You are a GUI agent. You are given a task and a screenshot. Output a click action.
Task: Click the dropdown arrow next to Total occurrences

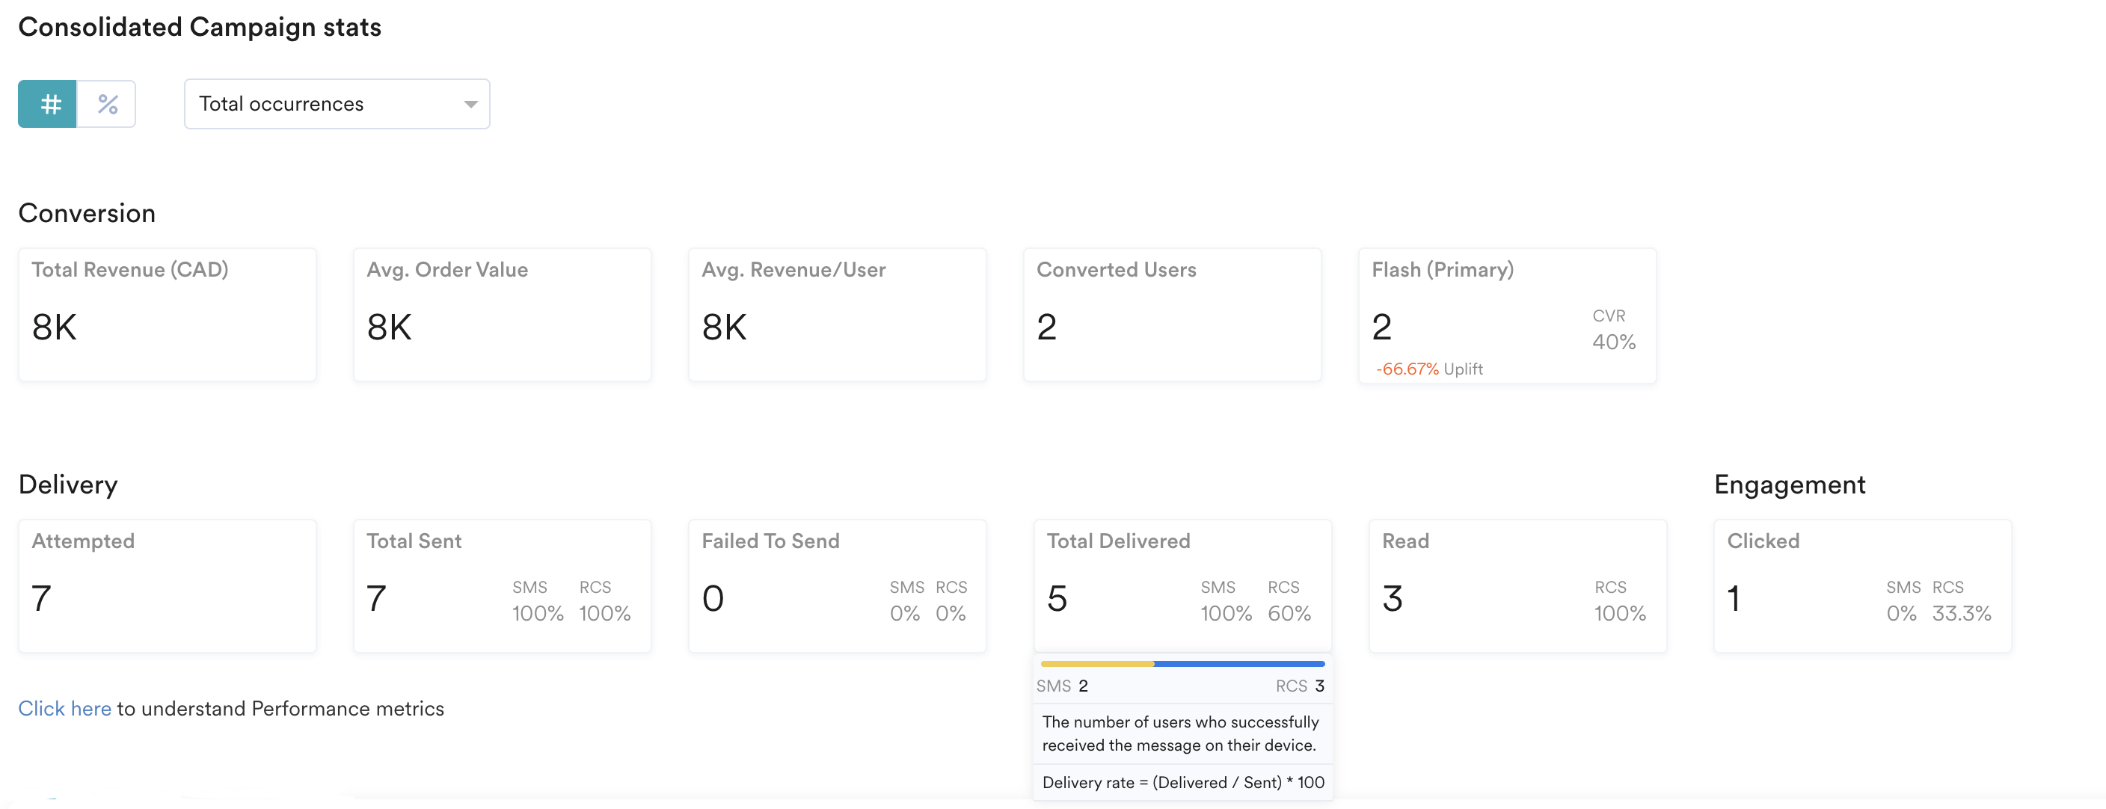[470, 104]
